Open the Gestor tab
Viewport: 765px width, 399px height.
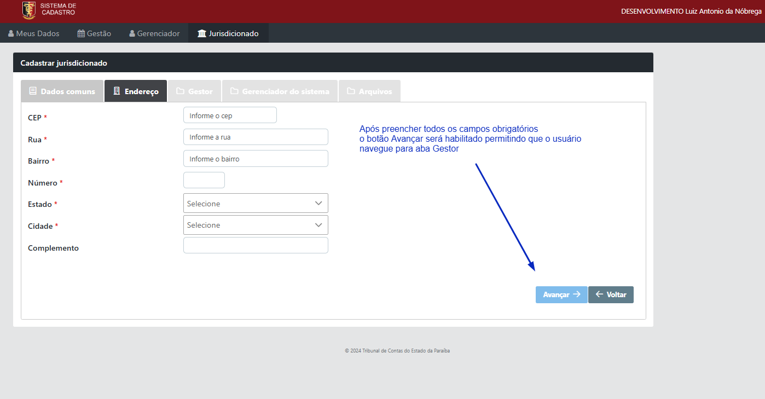[194, 91]
